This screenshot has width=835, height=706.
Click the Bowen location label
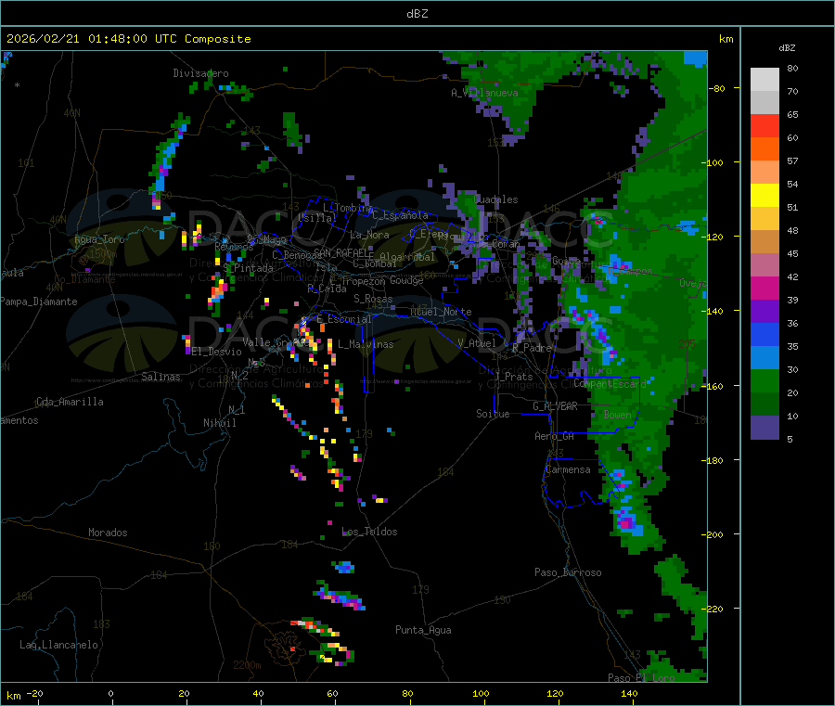(618, 415)
